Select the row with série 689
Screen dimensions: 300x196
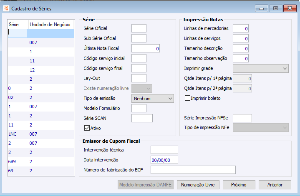(41, 161)
